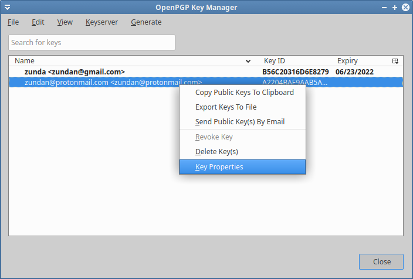Click expiry date 06/23/2022

click(354, 72)
